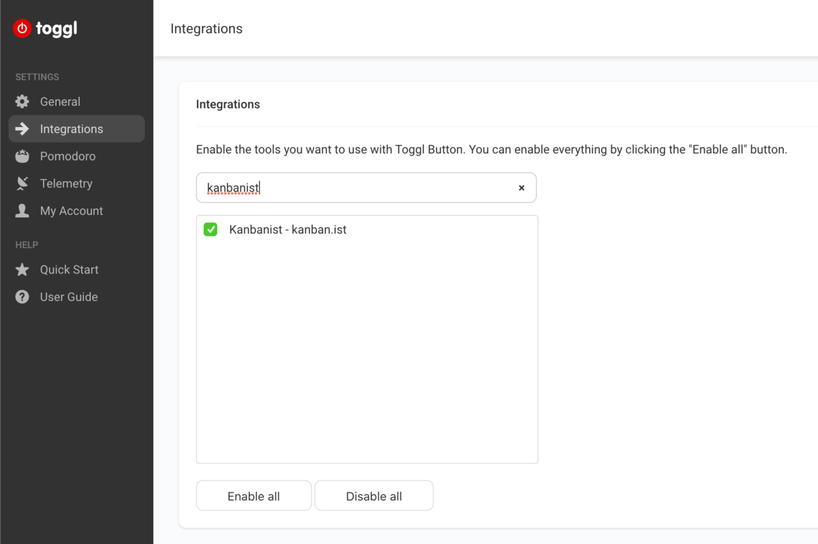Open the User Guide help link

[x=76, y=297]
